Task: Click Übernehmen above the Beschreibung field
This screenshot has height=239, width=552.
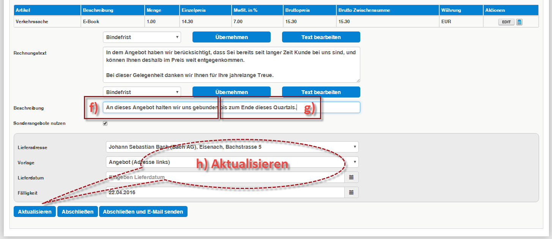Action: pos(232,92)
